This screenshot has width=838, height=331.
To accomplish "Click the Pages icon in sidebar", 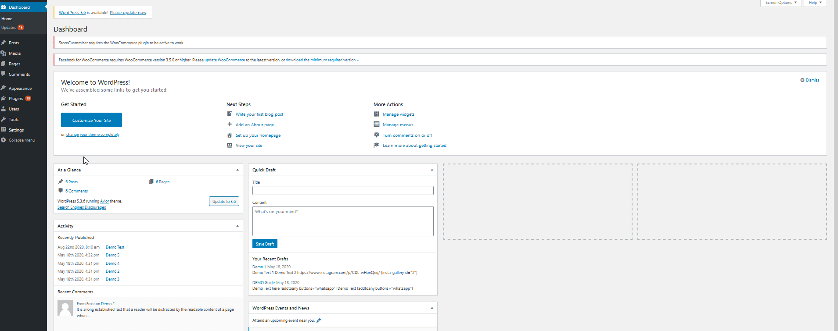I will tap(4, 64).
